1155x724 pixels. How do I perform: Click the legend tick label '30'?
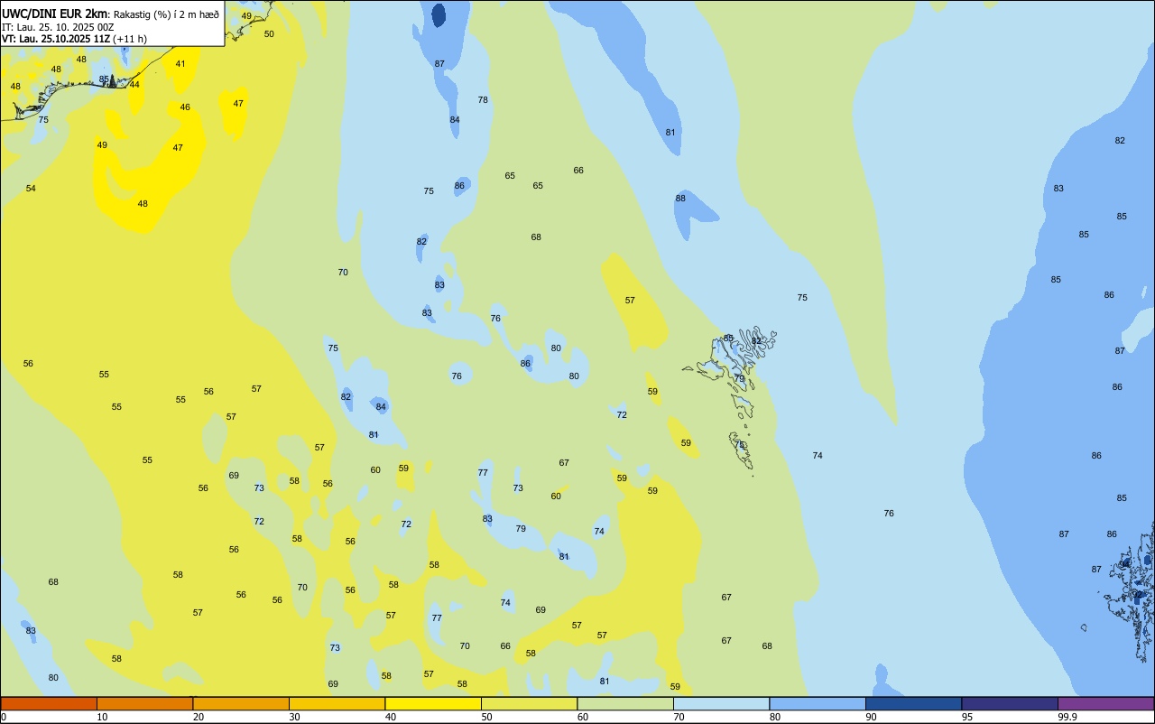[x=294, y=717]
